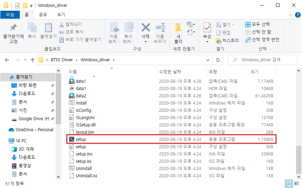The height and width of the screenshot is (188, 302).
Task: Click quick access properties checkmark icon
Action: pyautogui.click(x=17, y=6)
